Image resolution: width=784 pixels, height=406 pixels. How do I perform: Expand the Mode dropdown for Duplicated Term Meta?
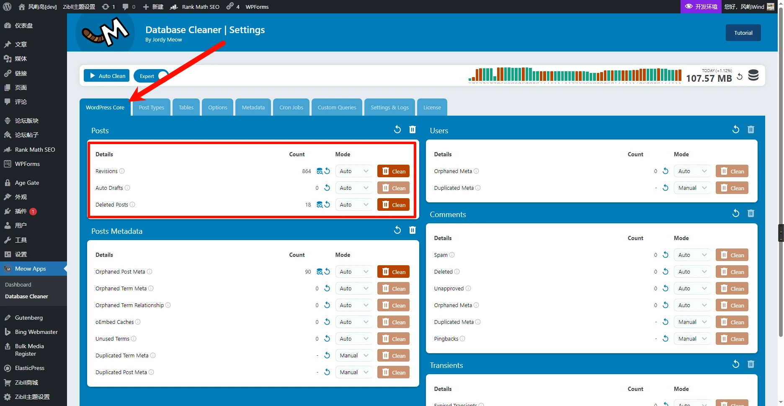click(x=354, y=355)
